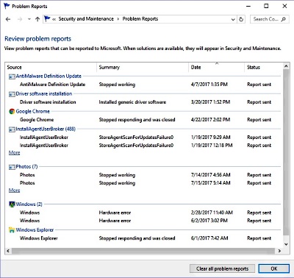The image size is (294, 278).
Task: Select Google Chrome report row
Action: [145, 120]
